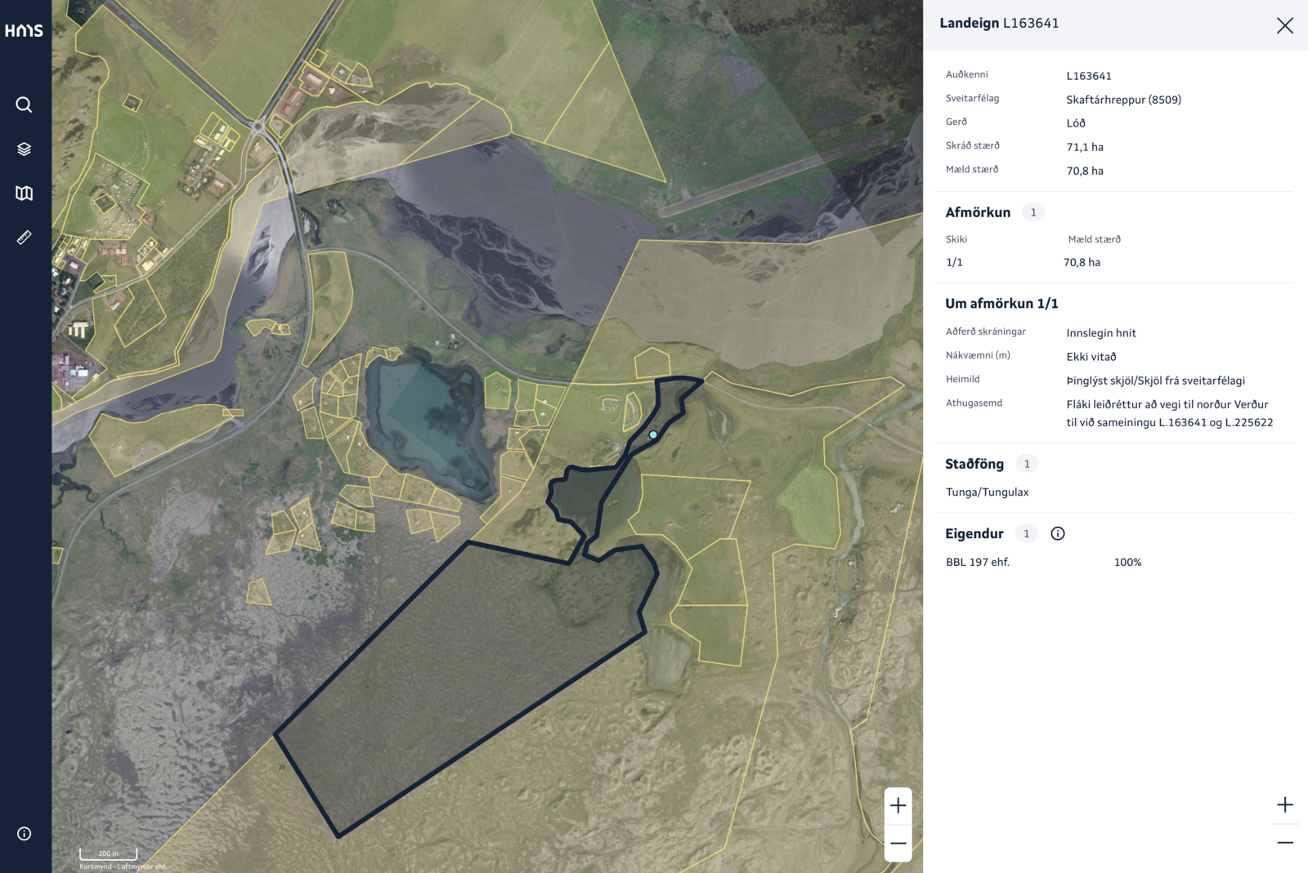
Task: Open the Tunga/Tungulax place name
Action: (987, 492)
